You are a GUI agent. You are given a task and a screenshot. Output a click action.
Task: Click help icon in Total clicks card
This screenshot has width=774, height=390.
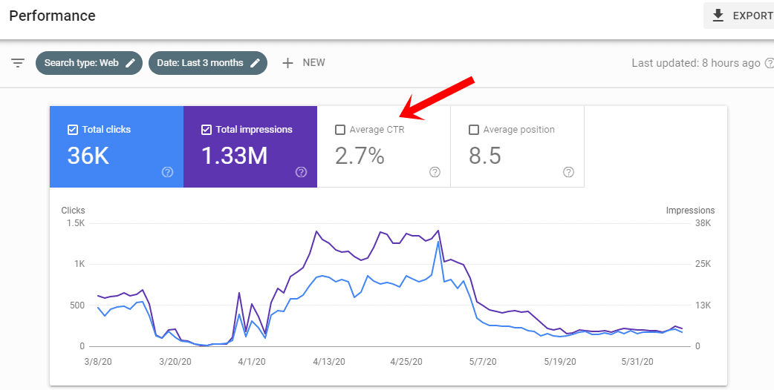[x=167, y=172]
